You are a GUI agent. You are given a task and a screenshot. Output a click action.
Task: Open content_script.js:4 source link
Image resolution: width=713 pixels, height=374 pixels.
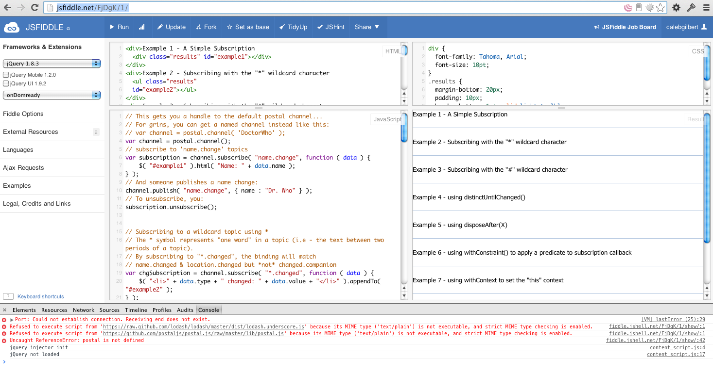tap(677, 348)
